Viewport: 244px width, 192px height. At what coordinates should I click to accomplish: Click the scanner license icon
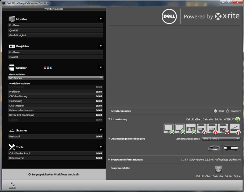coord(235,129)
